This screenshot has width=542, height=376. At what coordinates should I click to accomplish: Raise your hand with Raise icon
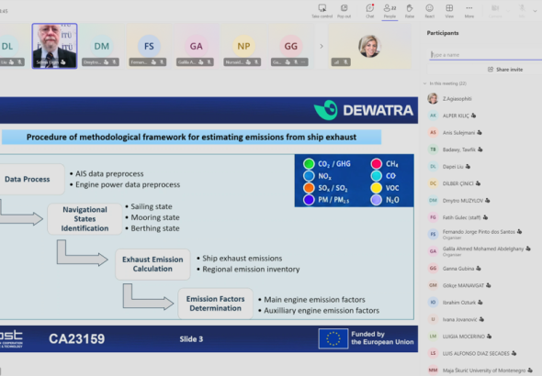[410, 11]
